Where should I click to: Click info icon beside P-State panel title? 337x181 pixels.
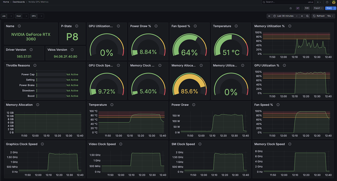(77, 26)
